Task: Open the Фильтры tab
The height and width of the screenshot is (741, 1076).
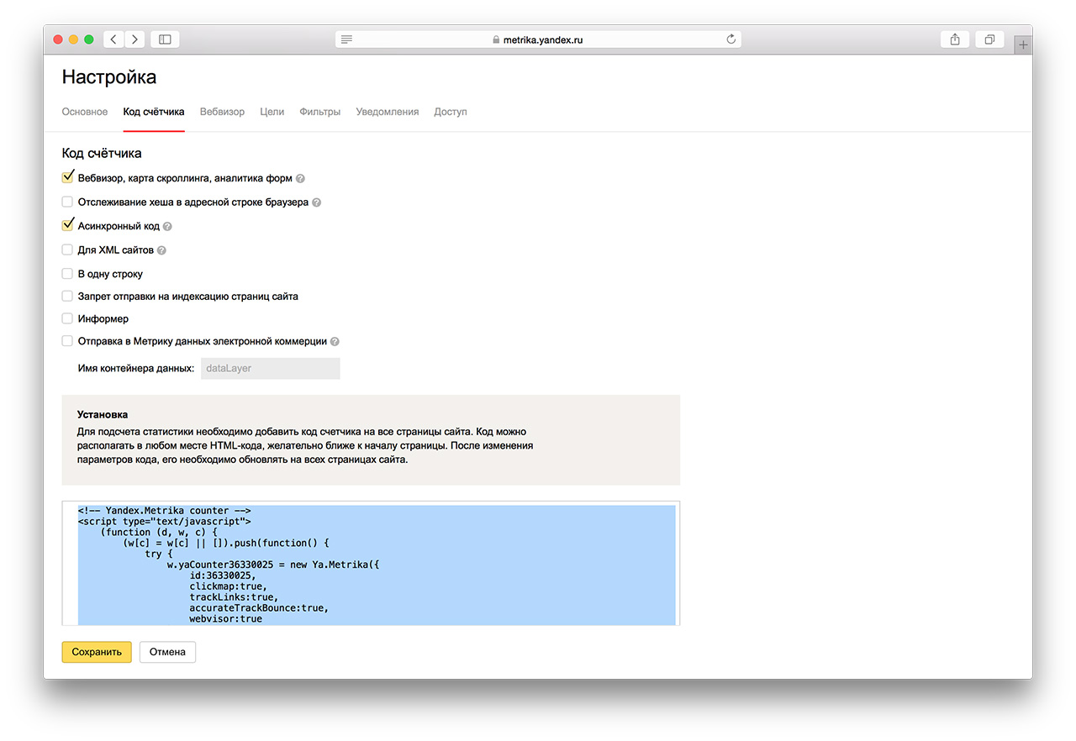Action: (319, 112)
